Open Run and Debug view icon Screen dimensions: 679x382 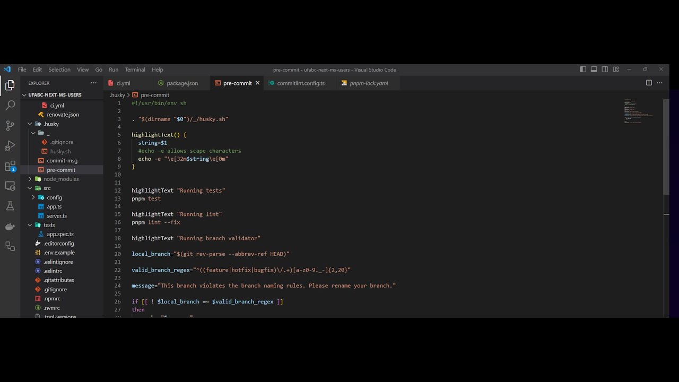10,146
